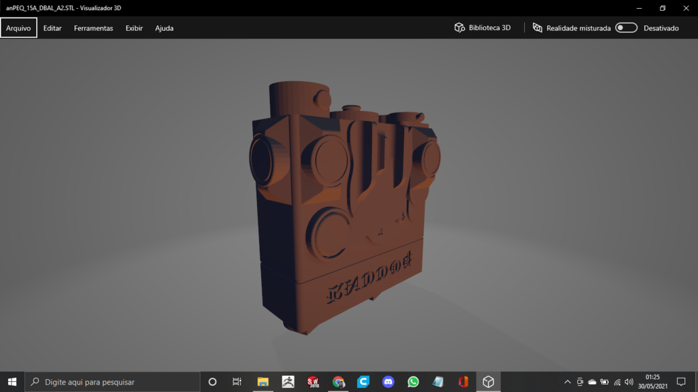
Task: Open File Explorer from the taskbar
Action: coord(263,382)
